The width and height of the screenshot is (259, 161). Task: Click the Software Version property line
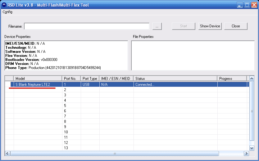pos(25,52)
